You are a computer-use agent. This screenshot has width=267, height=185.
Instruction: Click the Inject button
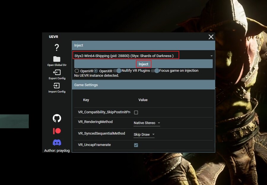click(143, 64)
